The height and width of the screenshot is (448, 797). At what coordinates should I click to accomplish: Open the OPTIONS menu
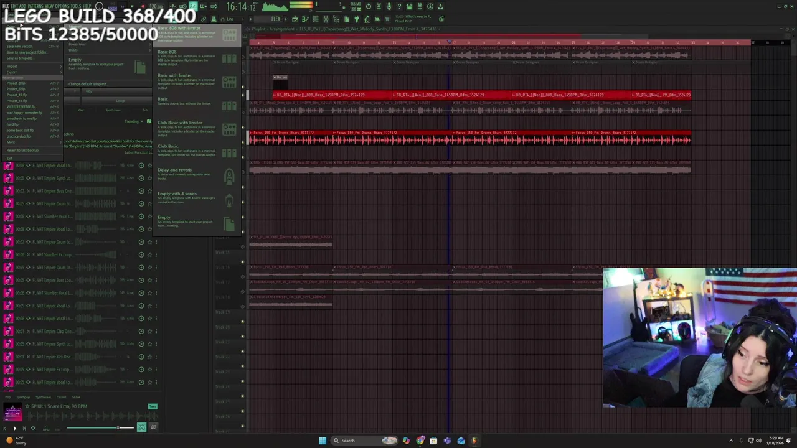click(62, 6)
